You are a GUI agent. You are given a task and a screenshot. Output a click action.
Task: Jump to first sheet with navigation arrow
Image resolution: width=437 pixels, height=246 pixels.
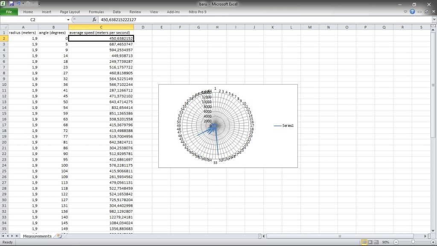(3, 236)
